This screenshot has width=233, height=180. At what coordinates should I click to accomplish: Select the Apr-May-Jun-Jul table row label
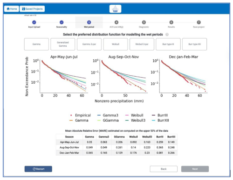69,142
